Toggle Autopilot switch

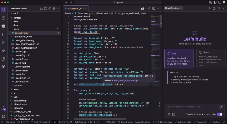tap(220, 114)
